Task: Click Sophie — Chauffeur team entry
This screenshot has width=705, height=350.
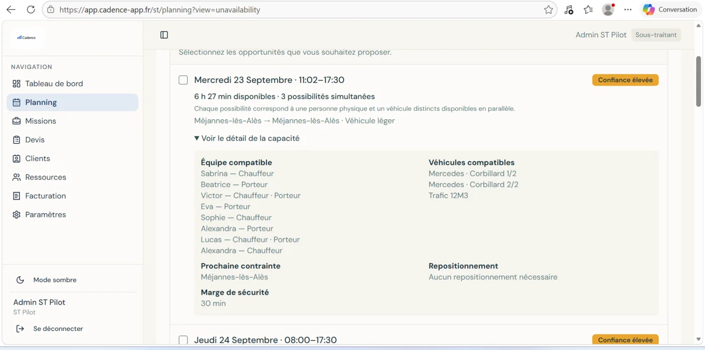Action: tap(236, 218)
